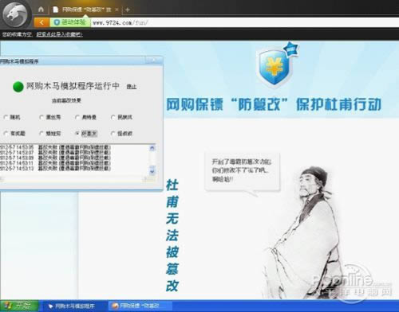Select log entry at 14:53:07

55,152
